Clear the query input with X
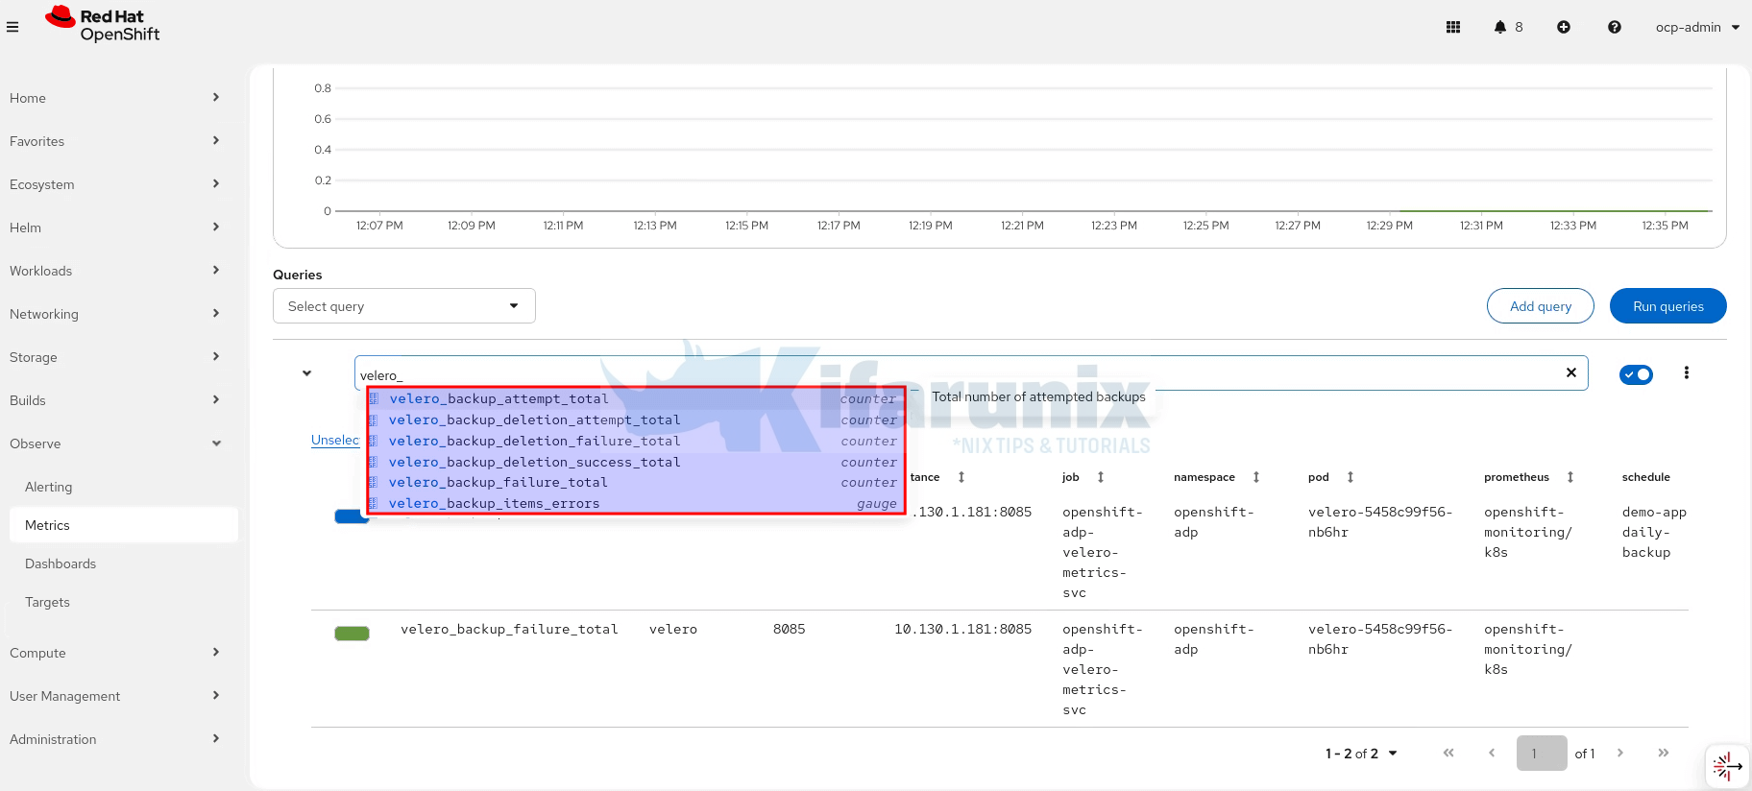 pos(1571,372)
